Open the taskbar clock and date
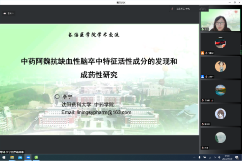Viewport: 242px width, 161px height. tap(227, 158)
